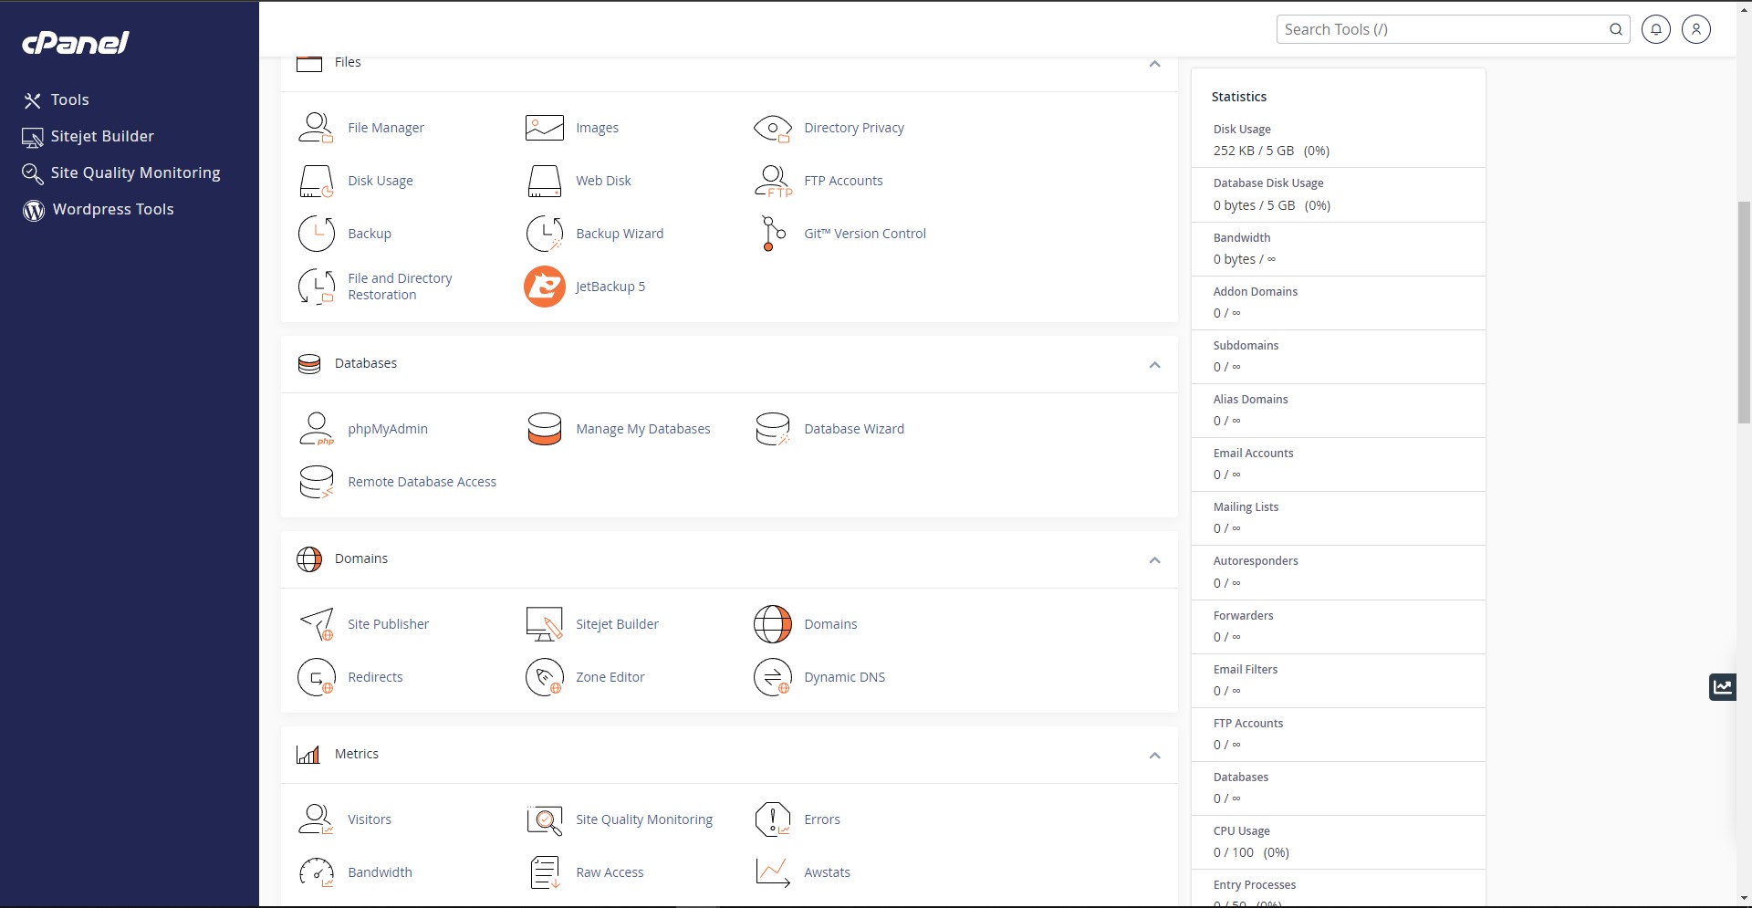Click inside the Search Tools field

[1433, 28]
